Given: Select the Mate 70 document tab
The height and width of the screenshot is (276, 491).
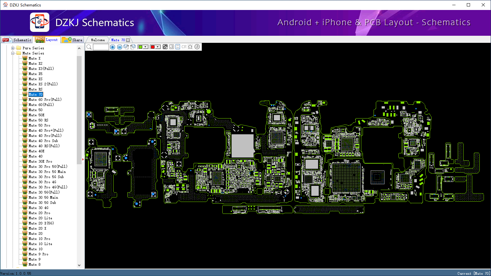Looking at the screenshot, I should pos(118,40).
